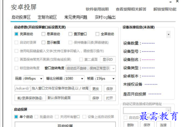
Task: Toggle 画面保持常亮不黑屏 checkbox
Action: pos(16,60)
